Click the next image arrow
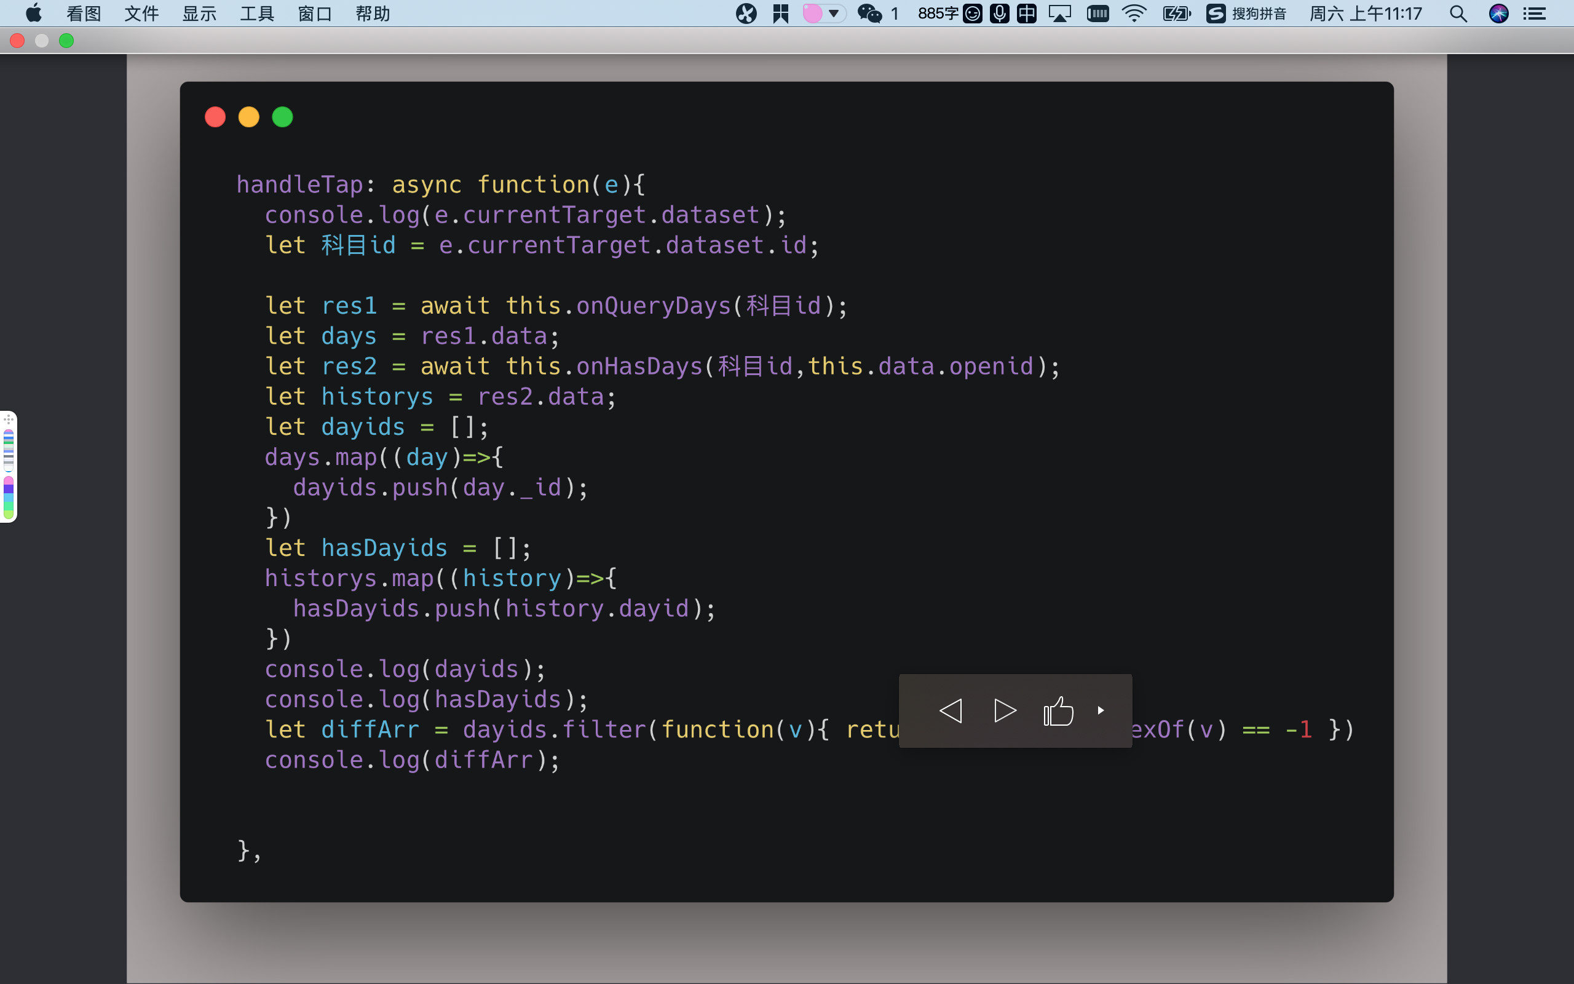 pyautogui.click(x=1005, y=711)
